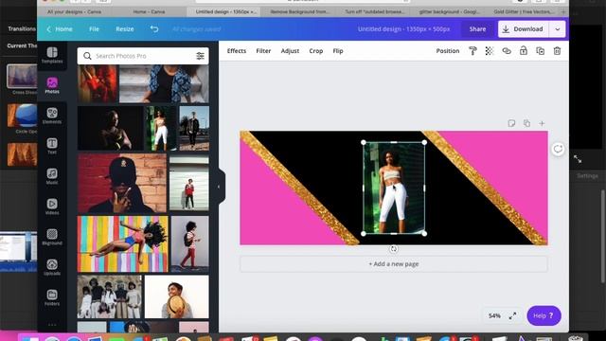Rotate the selected image handle

394,249
